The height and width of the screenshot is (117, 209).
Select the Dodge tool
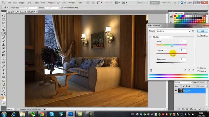click(x=4, y=62)
